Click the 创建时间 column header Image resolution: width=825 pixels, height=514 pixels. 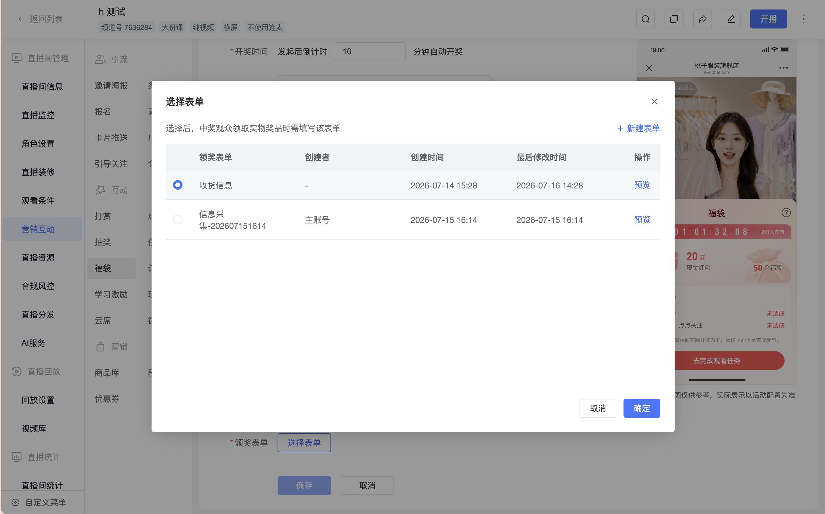427,157
